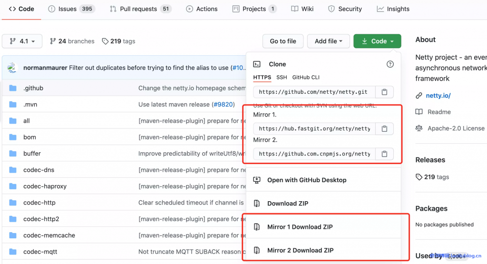Click the .github folder icon
Image resolution: width=487 pixels, height=264 pixels.
coord(13,88)
